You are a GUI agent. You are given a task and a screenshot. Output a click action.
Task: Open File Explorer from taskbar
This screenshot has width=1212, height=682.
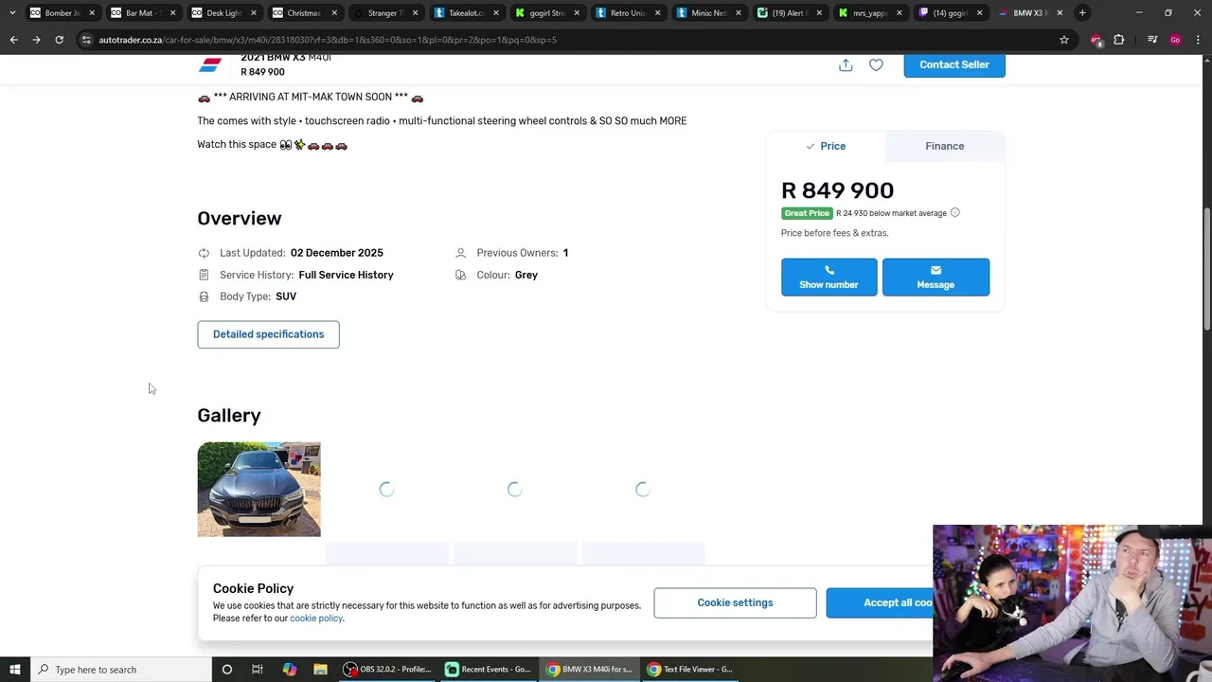pyautogui.click(x=320, y=669)
